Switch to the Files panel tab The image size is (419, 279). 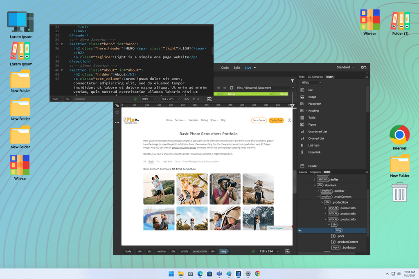point(302,77)
